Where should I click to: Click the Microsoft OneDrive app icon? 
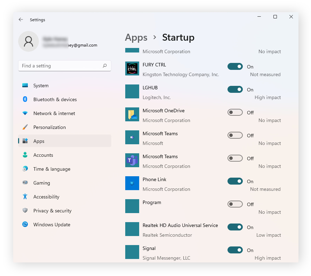(x=132, y=114)
